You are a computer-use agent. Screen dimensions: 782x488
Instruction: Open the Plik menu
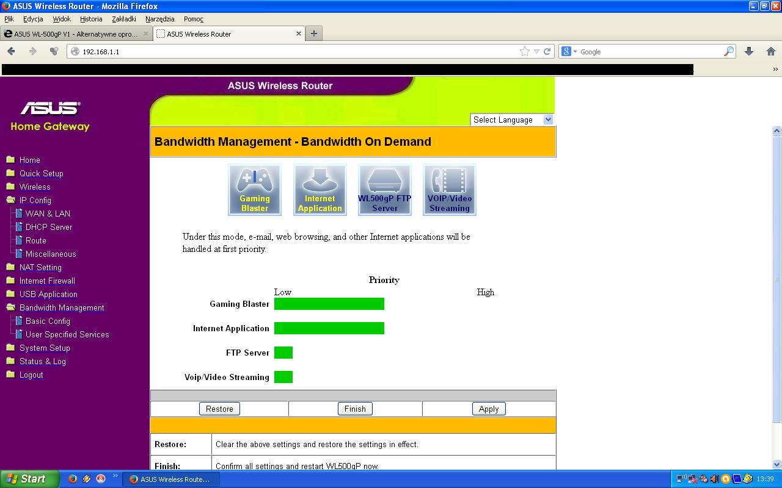(9, 19)
